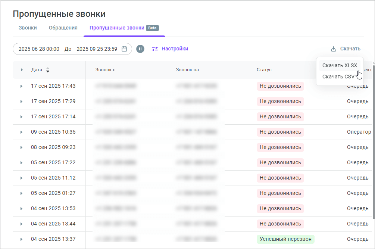
Task: Choose Скачать XLSX from the menu
Action: coord(339,65)
